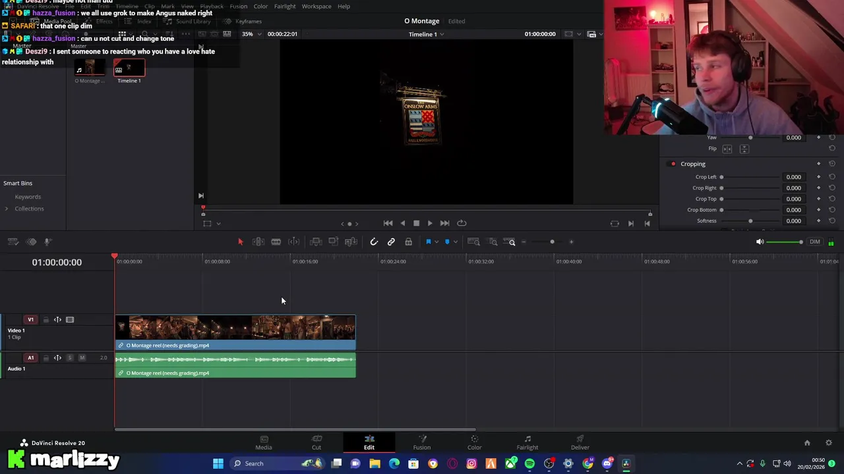
Task: Toggle the Cropping section enable switch
Action: [x=673, y=164]
